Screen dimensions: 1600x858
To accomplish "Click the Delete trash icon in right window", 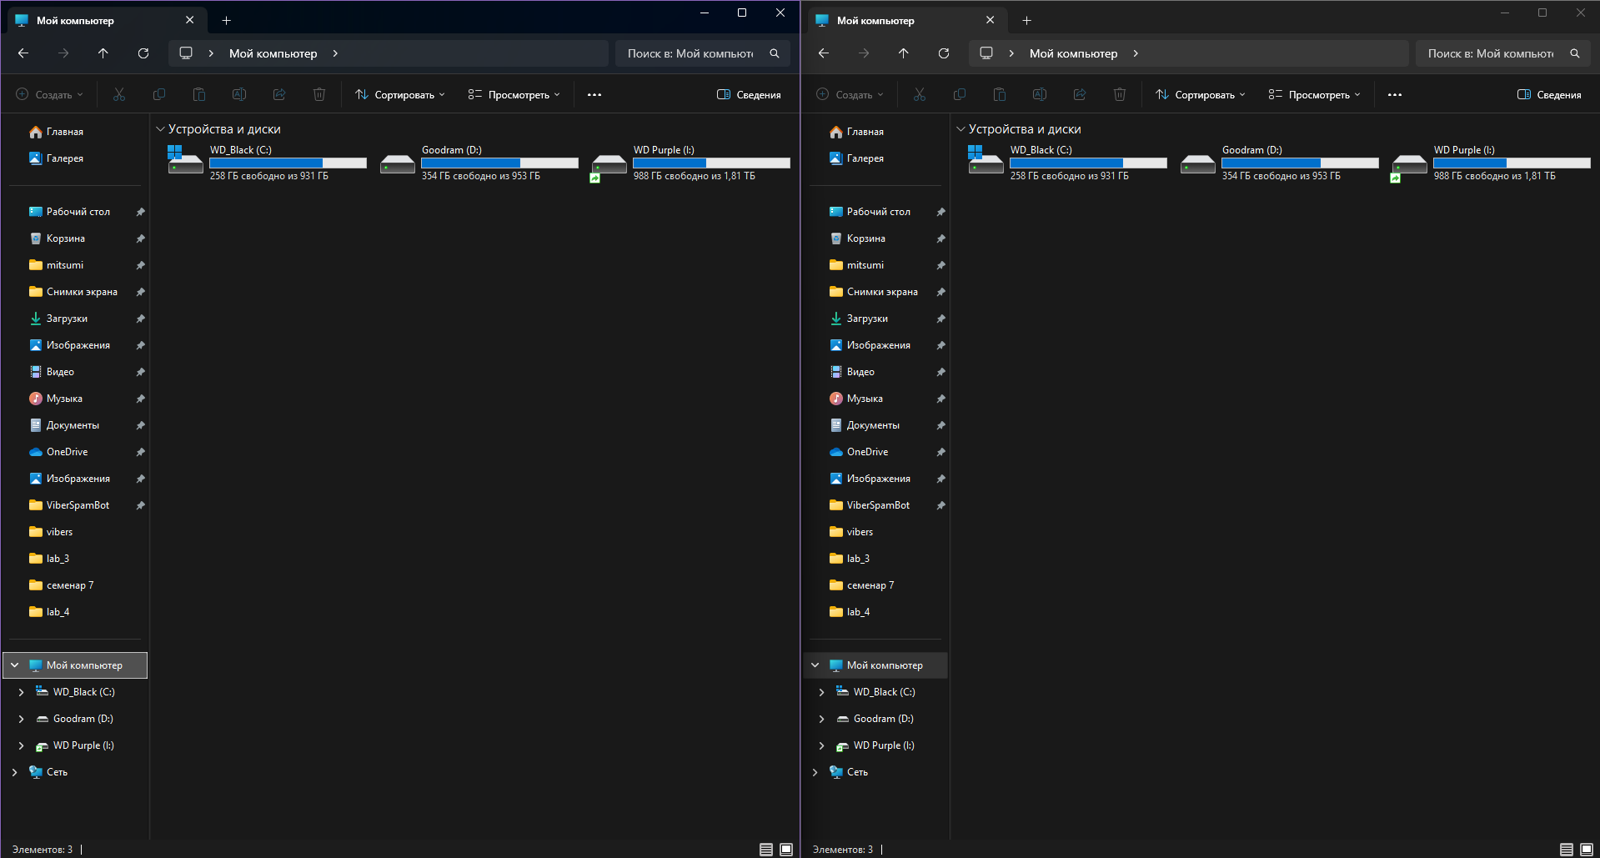I will coord(1120,95).
